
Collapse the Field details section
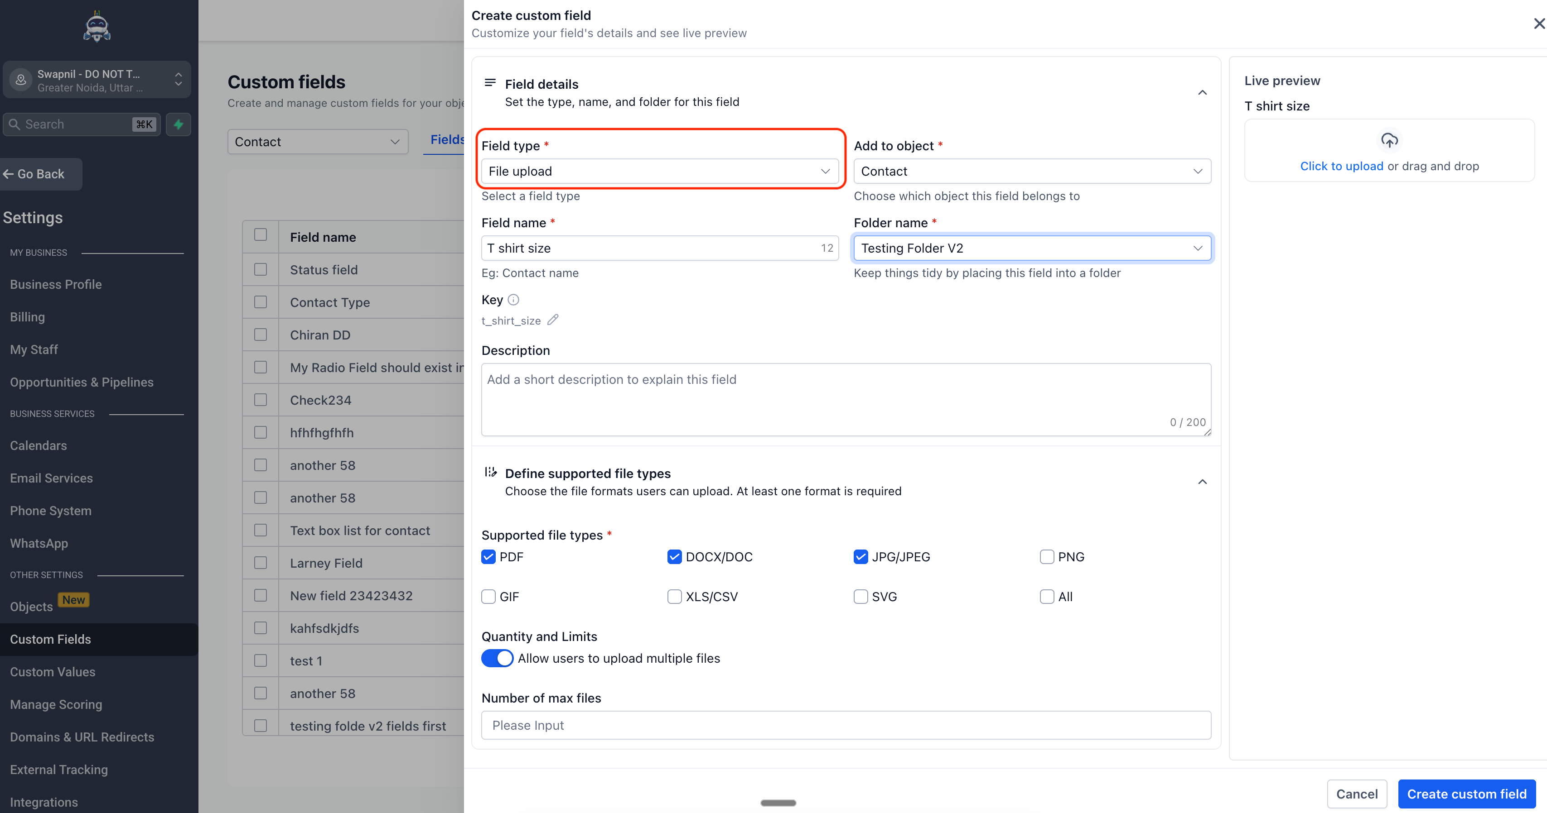click(x=1202, y=92)
